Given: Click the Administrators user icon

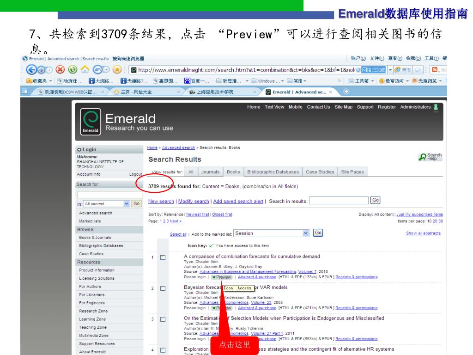Looking at the screenshot, I should point(436,107).
